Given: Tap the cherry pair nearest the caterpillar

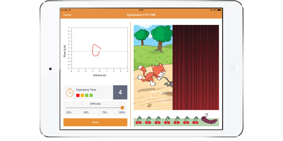Looking at the screenshot, I should point(196,120).
